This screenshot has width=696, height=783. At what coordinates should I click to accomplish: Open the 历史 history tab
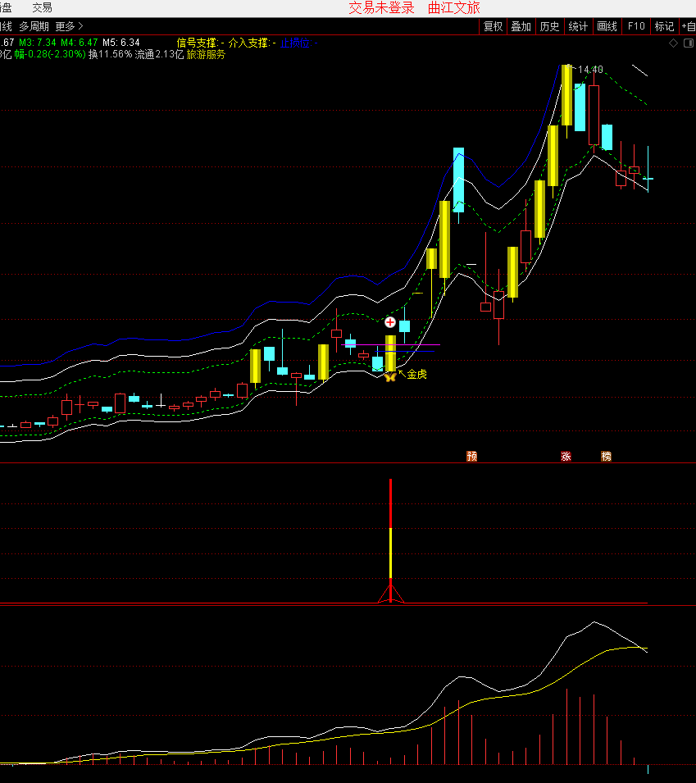[x=549, y=26]
